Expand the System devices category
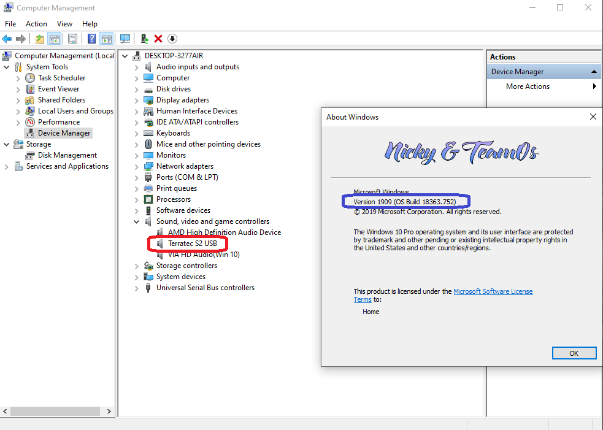 point(137,277)
